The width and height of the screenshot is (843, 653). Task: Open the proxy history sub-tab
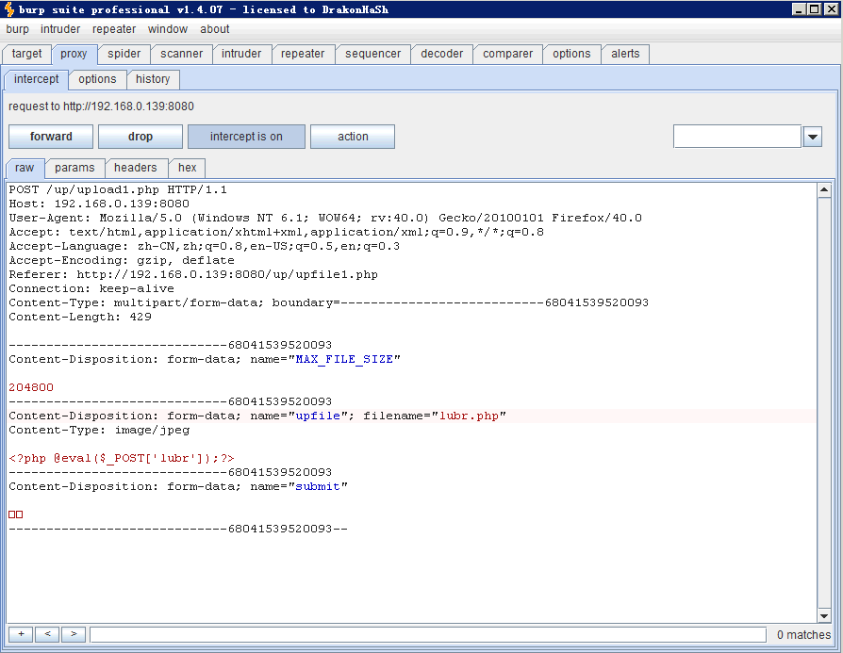click(x=153, y=79)
